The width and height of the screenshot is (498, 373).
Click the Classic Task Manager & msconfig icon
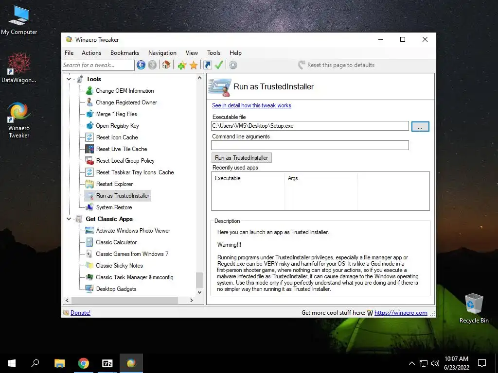tap(89, 277)
